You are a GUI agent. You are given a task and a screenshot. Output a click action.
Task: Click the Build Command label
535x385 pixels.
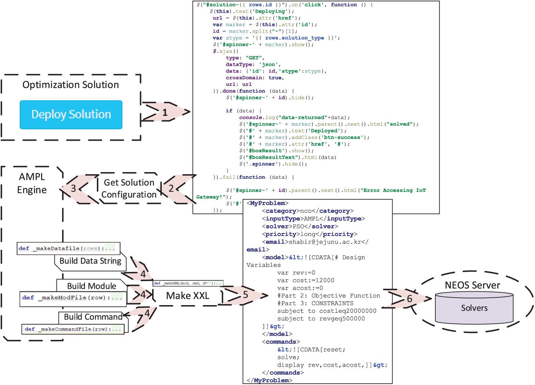click(93, 317)
